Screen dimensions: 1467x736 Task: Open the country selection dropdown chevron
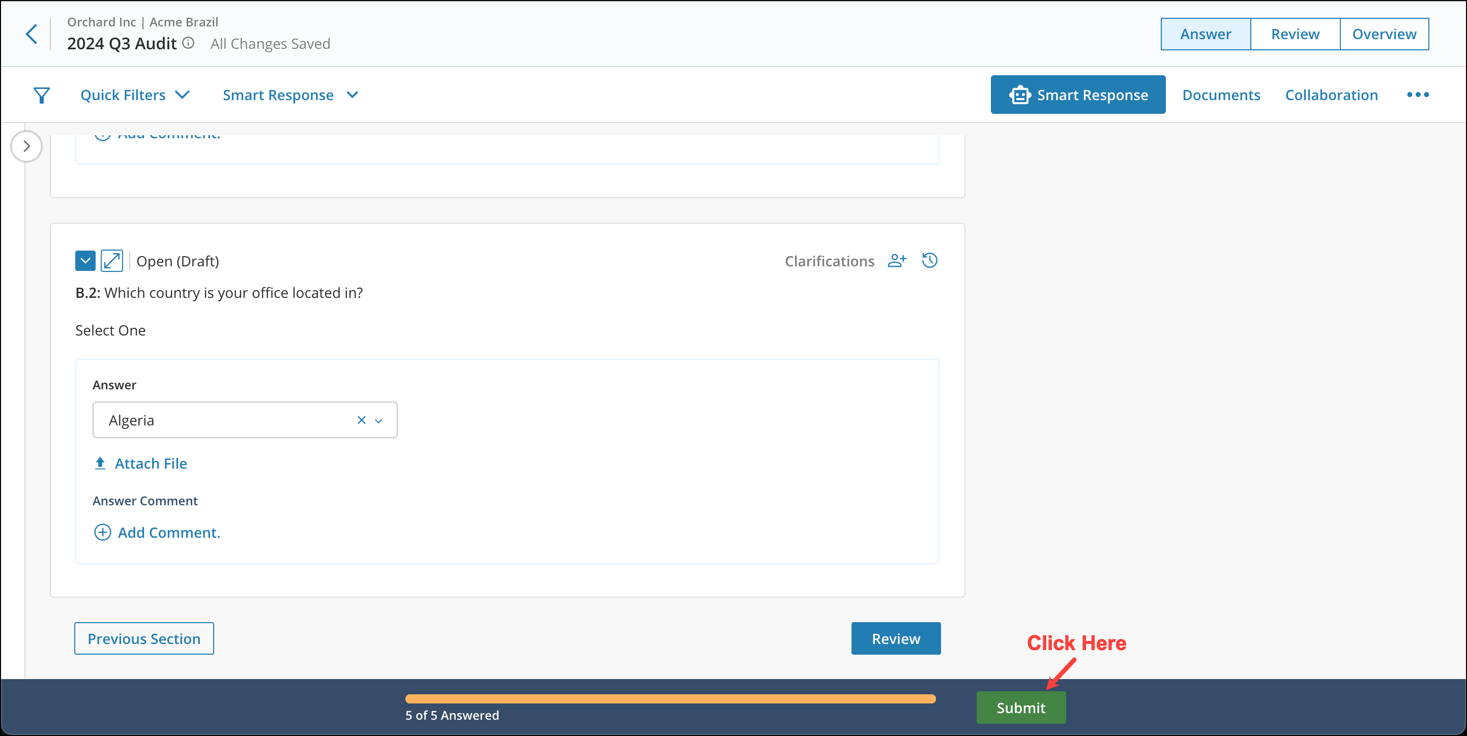click(378, 420)
